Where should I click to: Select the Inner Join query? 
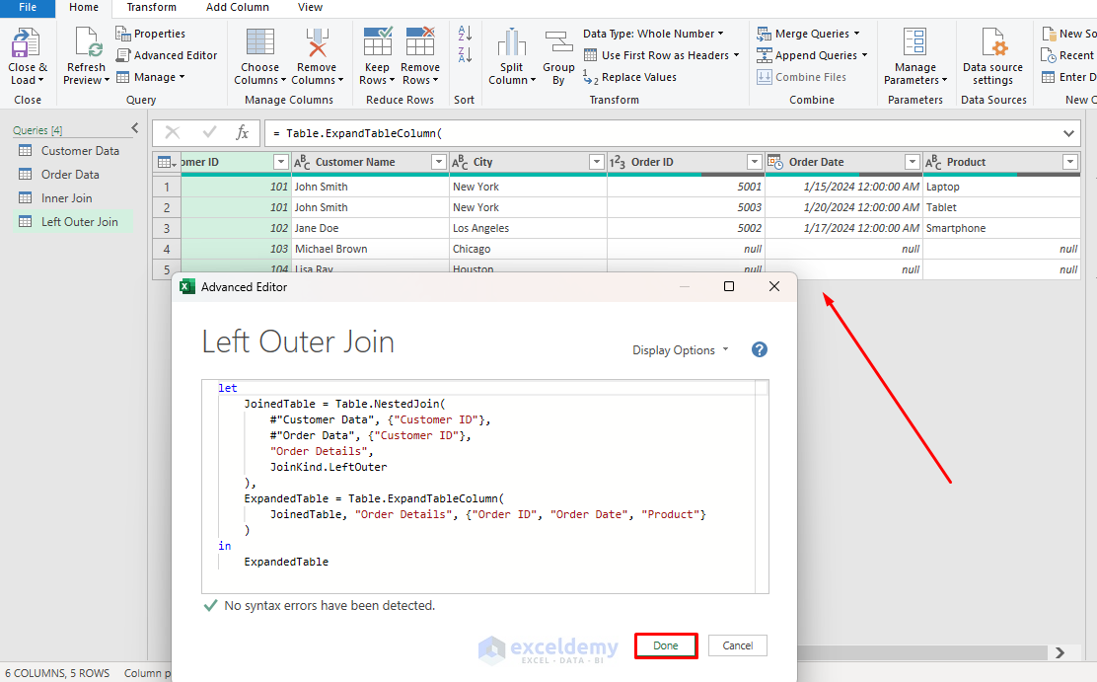(73, 198)
